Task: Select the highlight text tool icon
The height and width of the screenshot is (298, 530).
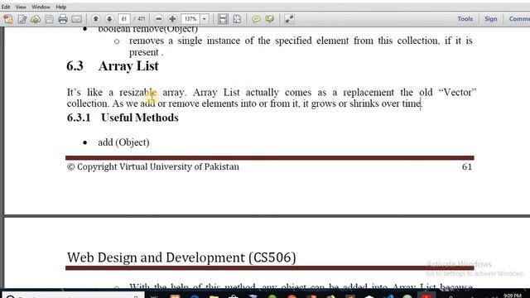Action: point(269,19)
